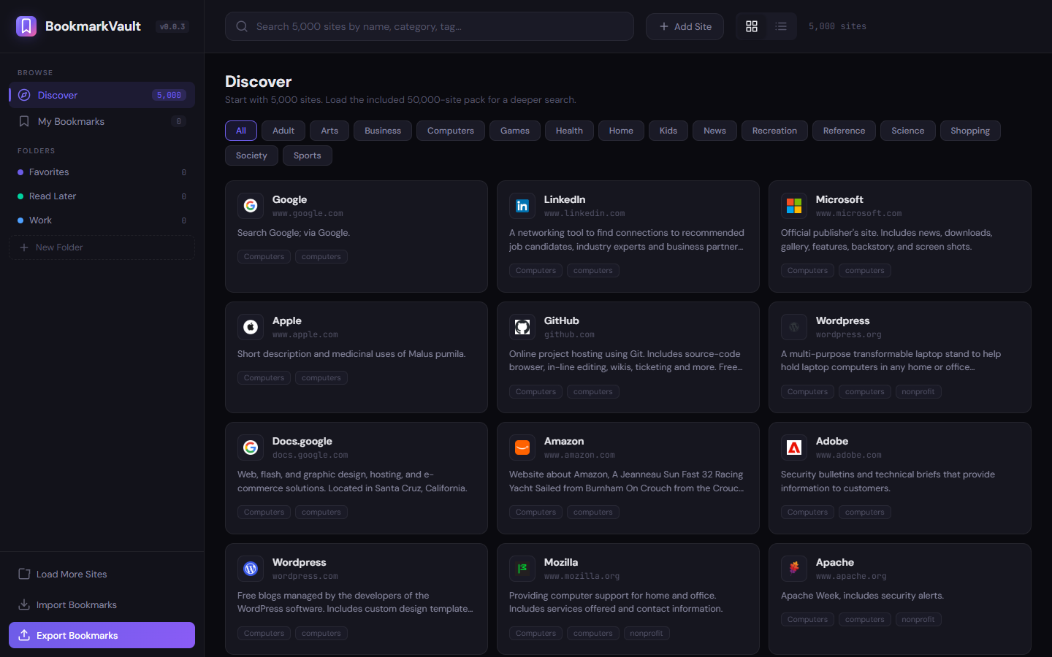Click the github.com URL text
The height and width of the screenshot is (657, 1052).
coord(569,335)
